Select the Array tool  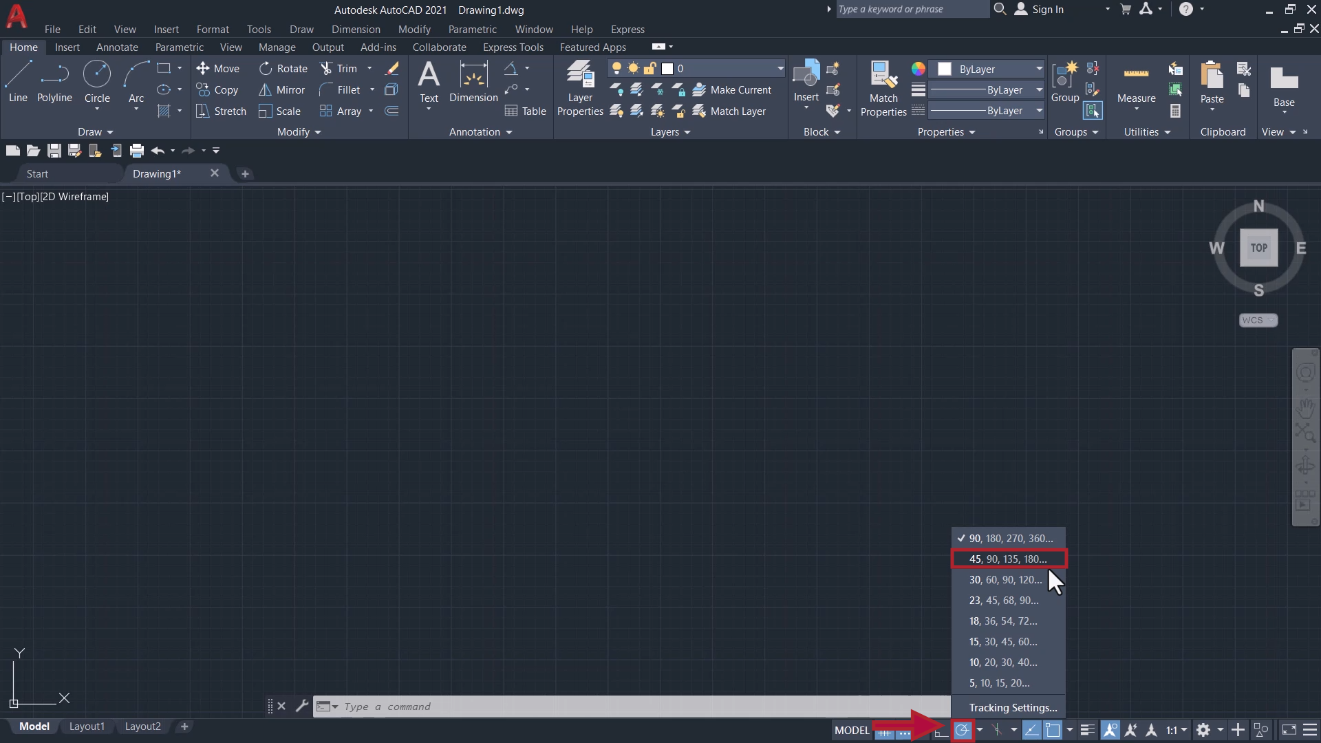tap(347, 111)
